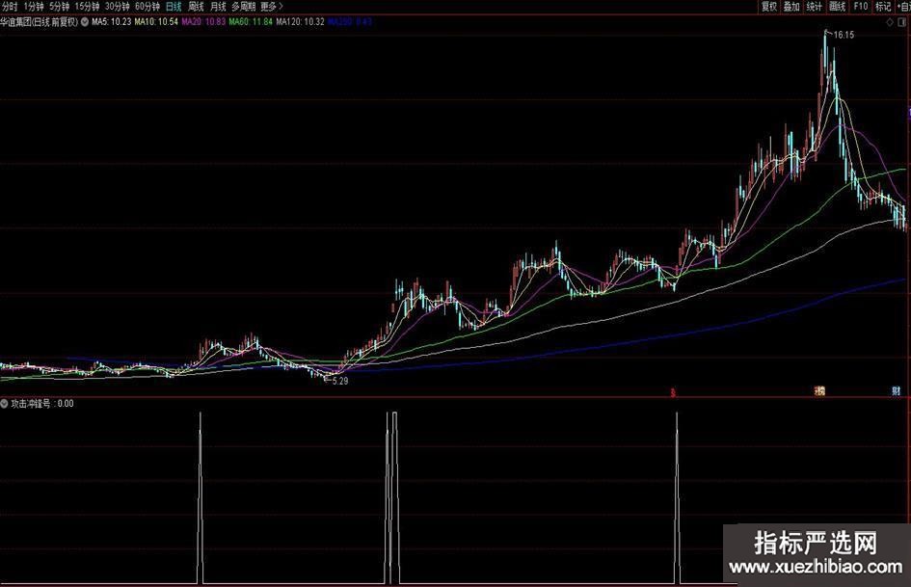Switch to the 月线 monthly chart tab

(x=218, y=7)
